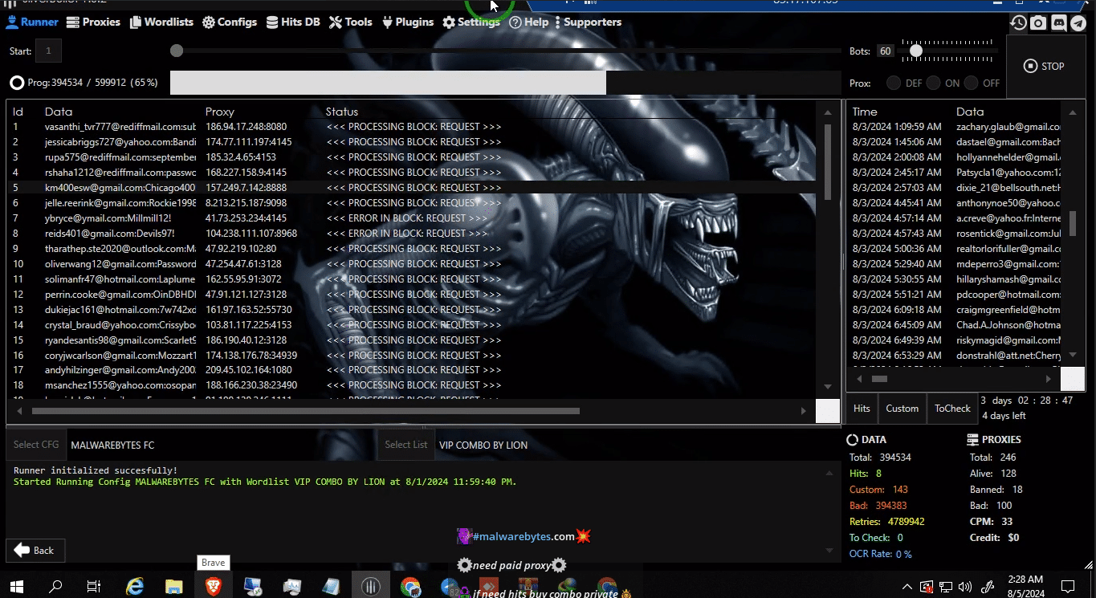The width and height of the screenshot is (1096, 598).
Task: Launch Brave browser from the taskbar
Action: 214,587
